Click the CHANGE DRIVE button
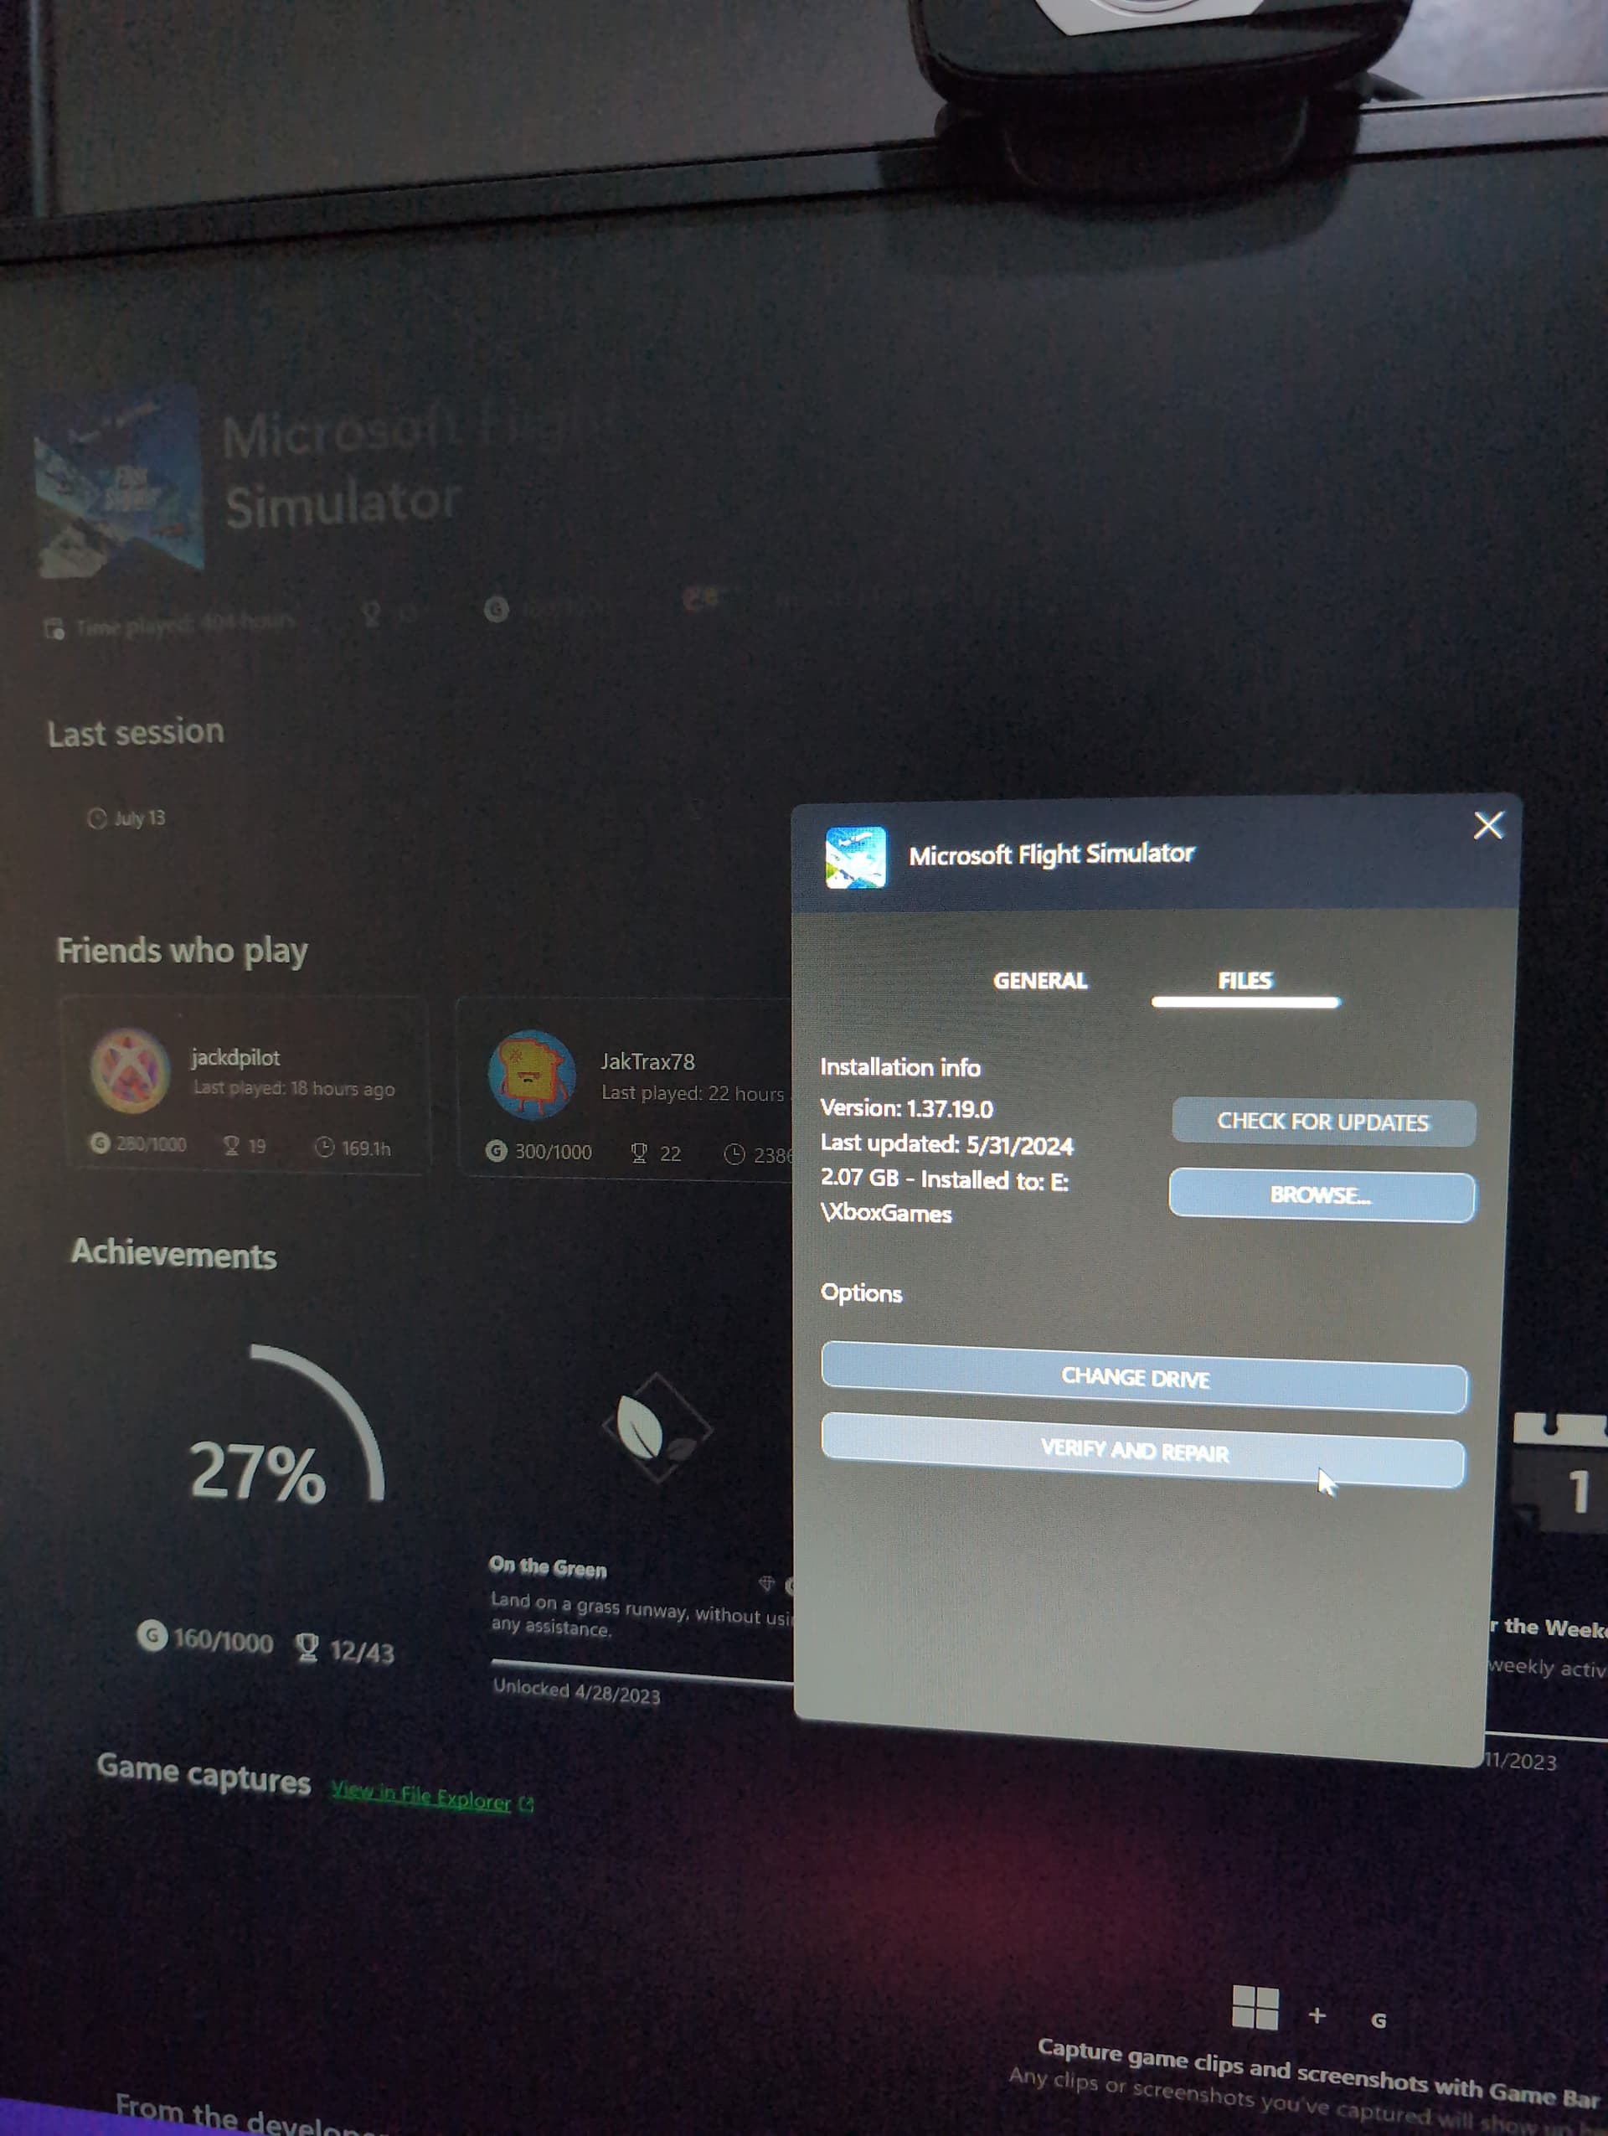Image resolution: width=1608 pixels, height=2136 pixels. (1144, 1378)
